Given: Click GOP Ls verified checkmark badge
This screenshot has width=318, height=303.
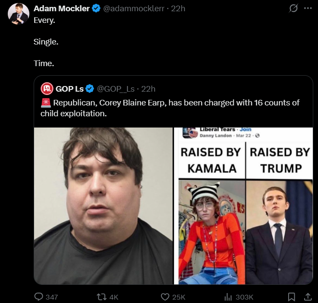Looking at the screenshot, I should (90, 89).
